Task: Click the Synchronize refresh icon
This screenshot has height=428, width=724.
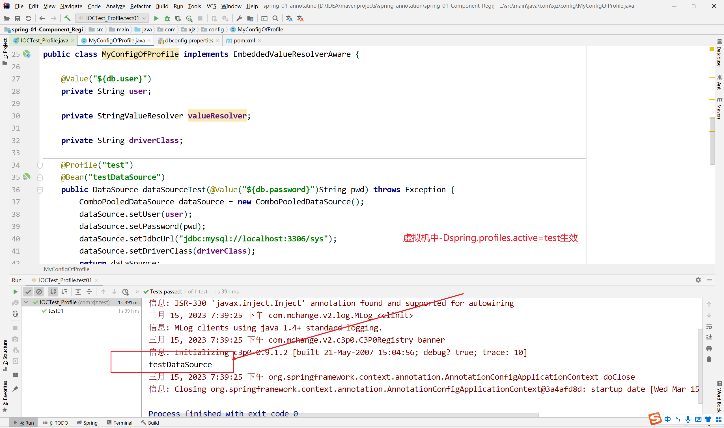Action: 28,18
